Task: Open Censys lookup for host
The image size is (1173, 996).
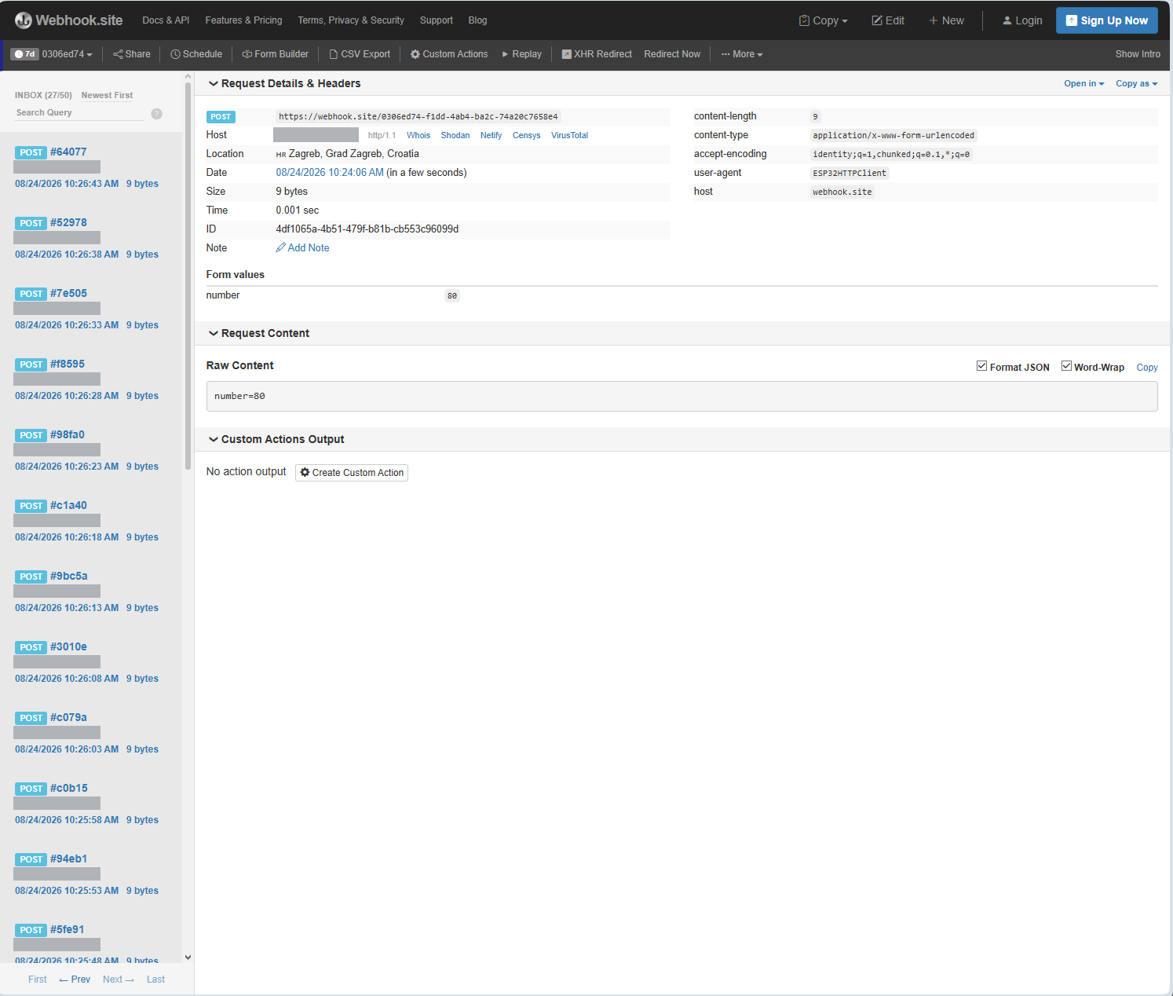Action: pyautogui.click(x=526, y=135)
